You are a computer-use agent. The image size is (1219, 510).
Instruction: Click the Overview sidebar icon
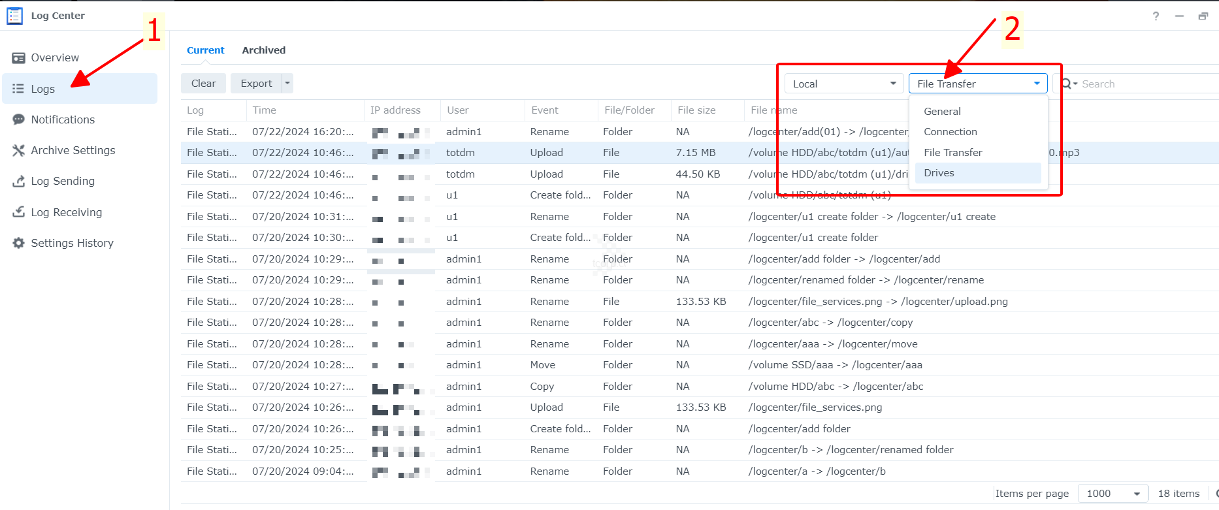18,58
